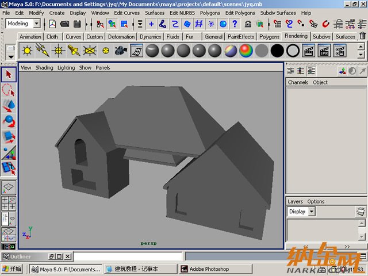
Task: Open the Subdiv Surfaces menu
Action: coord(278,13)
